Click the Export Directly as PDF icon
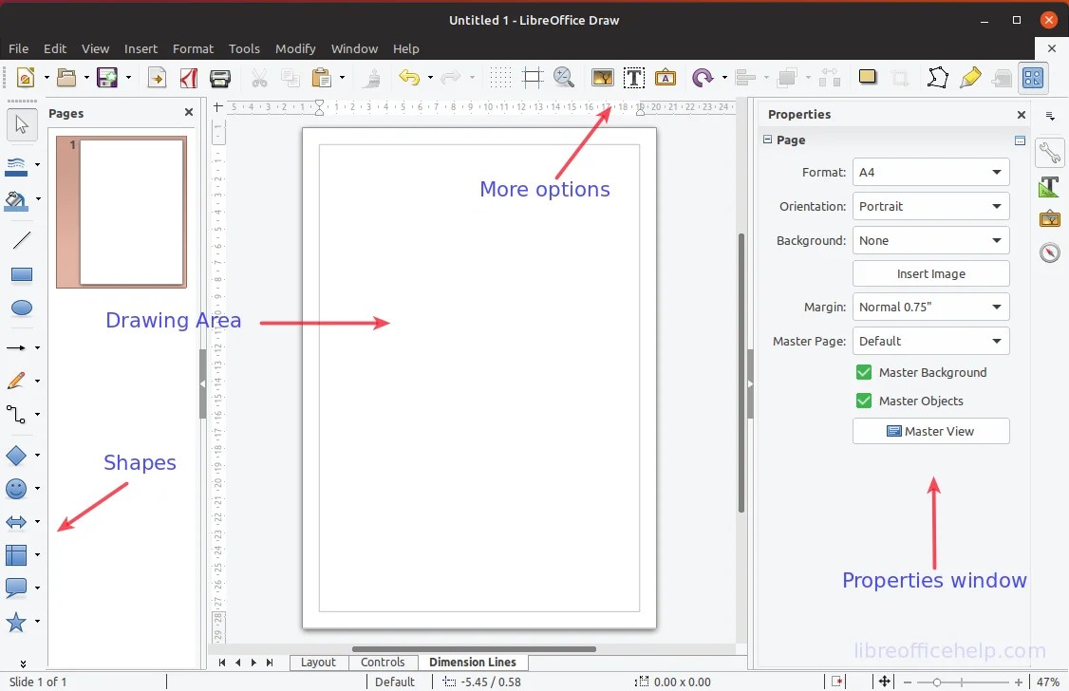 pos(189,78)
